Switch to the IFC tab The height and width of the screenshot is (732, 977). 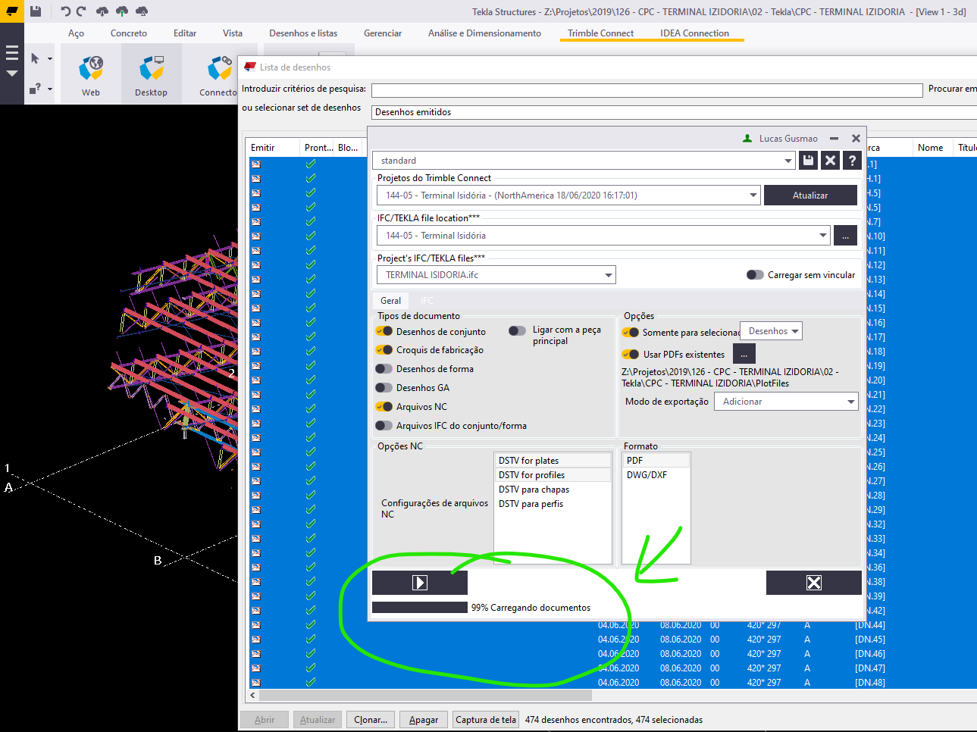coord(426,300)
